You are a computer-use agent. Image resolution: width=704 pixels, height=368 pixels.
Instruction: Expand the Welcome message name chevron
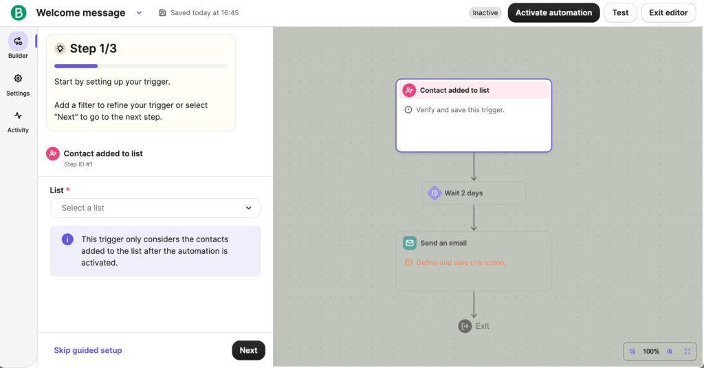click(x=139, y=12)
